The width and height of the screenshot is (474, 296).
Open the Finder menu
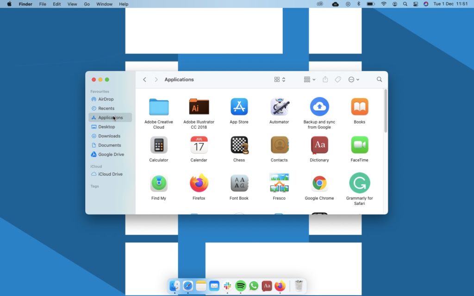25,4
